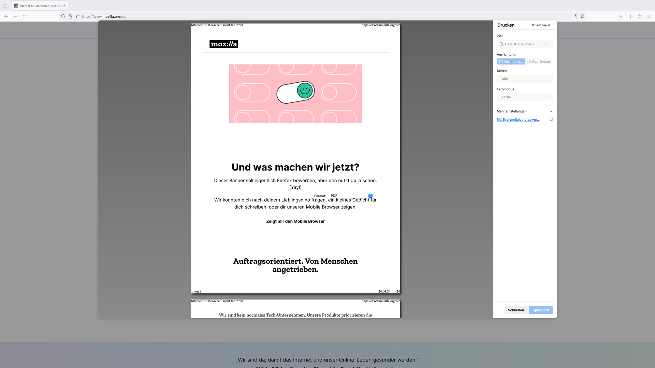Open the Seiten 'Alle' dropdown
Screen dimensions: 655x368
point(524,79)
